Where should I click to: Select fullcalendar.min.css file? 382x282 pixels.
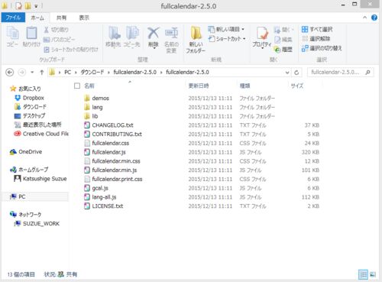click(x=112, y=161)
